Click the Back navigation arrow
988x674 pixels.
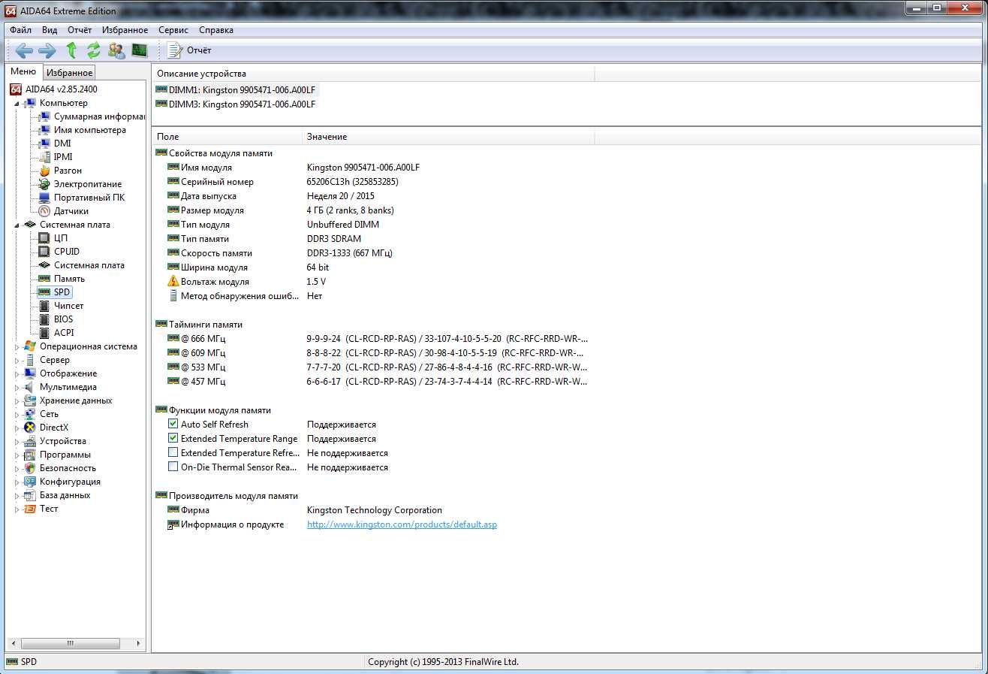coord(24,50)
